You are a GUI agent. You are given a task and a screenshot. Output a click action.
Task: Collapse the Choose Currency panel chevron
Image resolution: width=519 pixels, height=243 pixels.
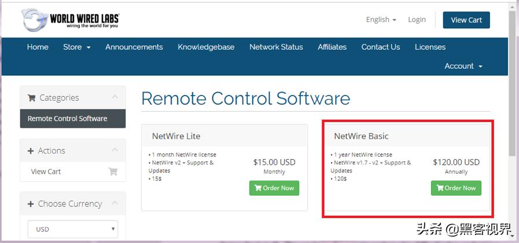point(115,203)
